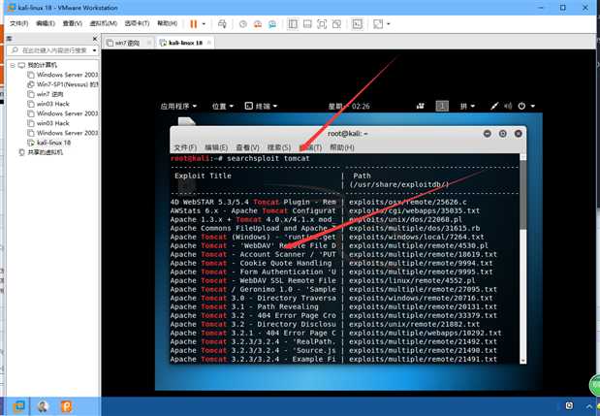Viewport: 600px width, 416px height.
Task: Switch to Unity mode icon
Action: (x=336, y=24)
